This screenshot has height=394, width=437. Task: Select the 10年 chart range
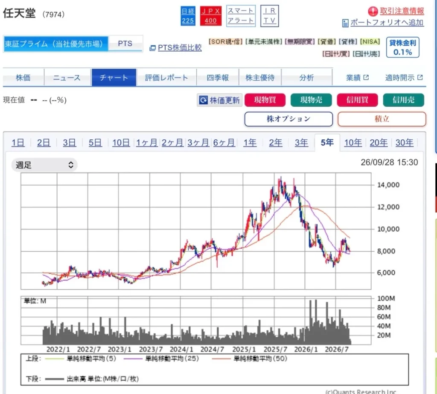tap(353, 143)
